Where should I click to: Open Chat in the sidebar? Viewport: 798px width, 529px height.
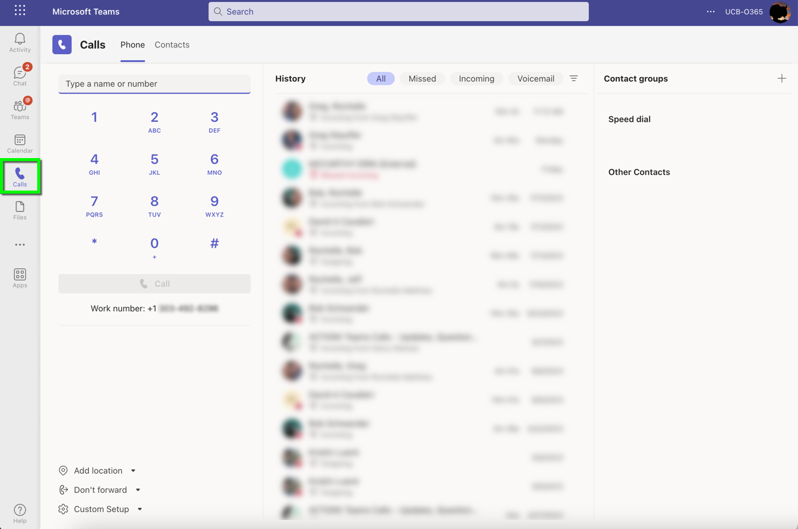(20, 76)
